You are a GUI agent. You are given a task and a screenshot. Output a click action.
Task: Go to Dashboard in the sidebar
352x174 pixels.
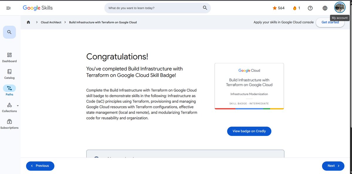[9, 58]
